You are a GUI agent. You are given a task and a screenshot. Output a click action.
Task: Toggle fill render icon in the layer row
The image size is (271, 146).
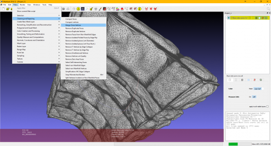pyautogui.click(x=260, y=18)
